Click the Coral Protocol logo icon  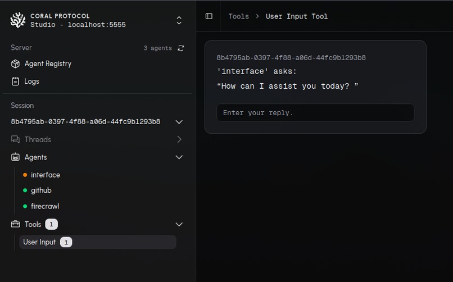click(17, 20)
